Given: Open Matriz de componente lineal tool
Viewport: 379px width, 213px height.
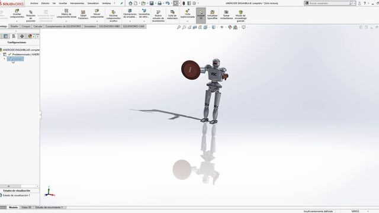Looking at the screenshot, I should 66,14.
